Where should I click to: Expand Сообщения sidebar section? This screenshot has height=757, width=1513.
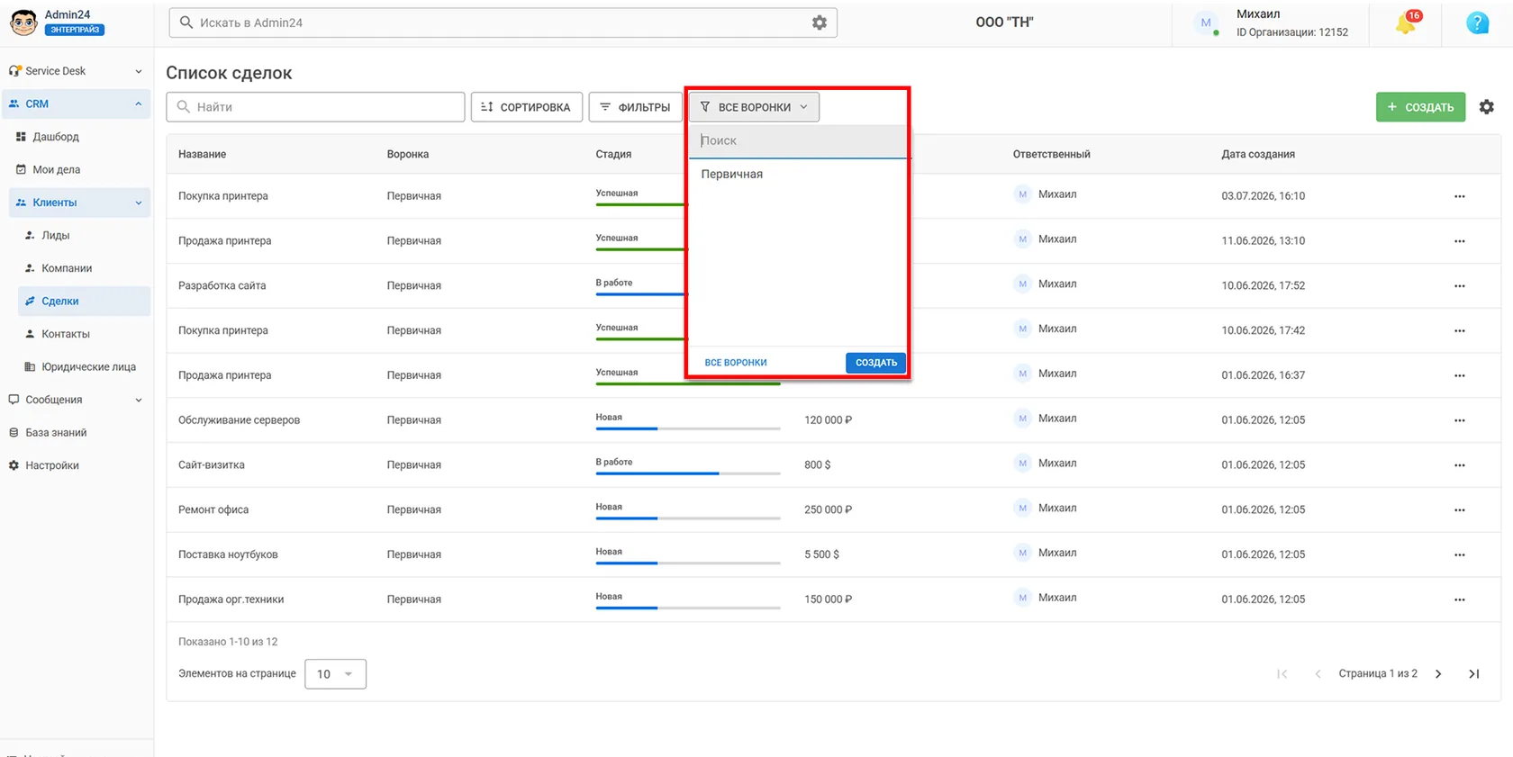(77, 400)
